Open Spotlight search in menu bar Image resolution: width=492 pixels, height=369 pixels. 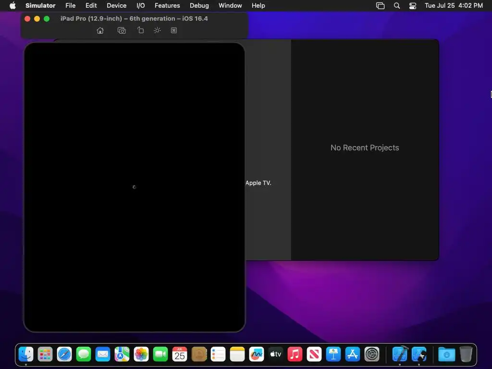coord(396,5)
